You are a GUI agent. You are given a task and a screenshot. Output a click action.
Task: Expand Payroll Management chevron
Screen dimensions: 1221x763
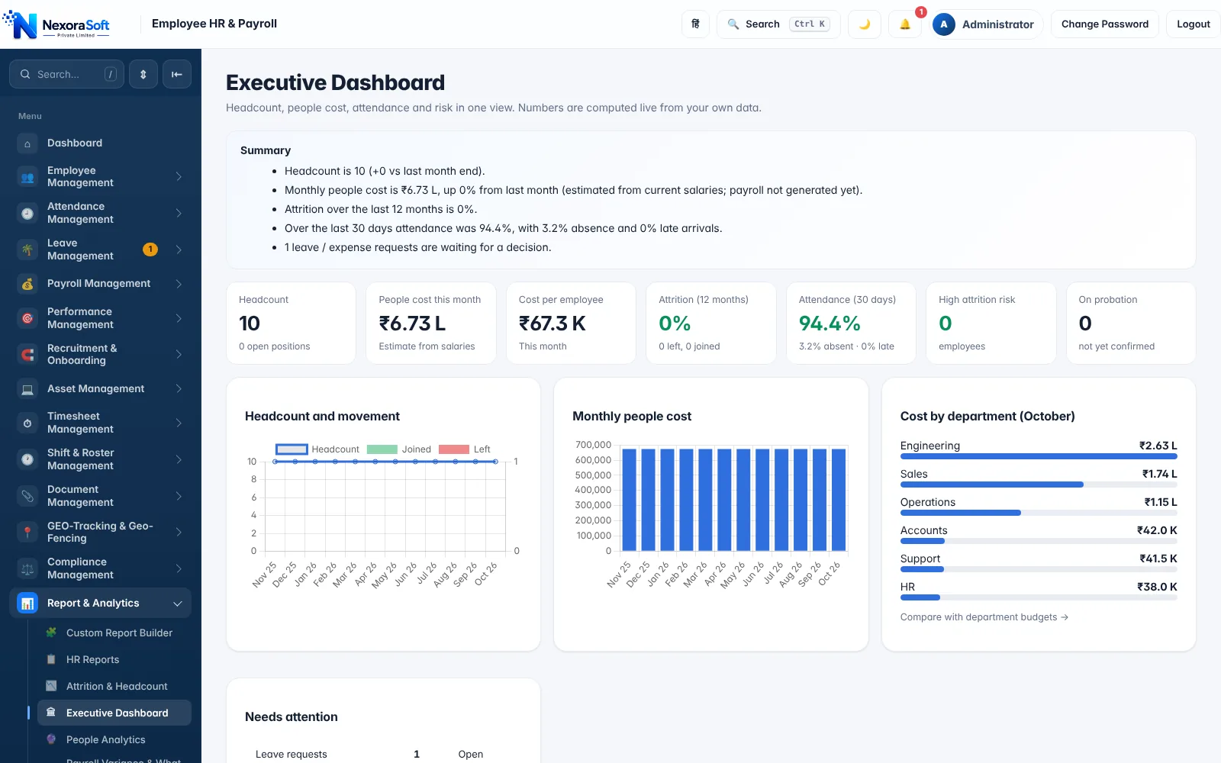(x=179, y=284)
